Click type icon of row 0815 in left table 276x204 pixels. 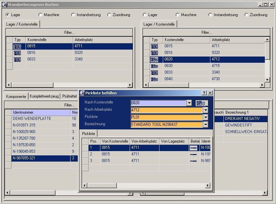click(x=17, y=46)
